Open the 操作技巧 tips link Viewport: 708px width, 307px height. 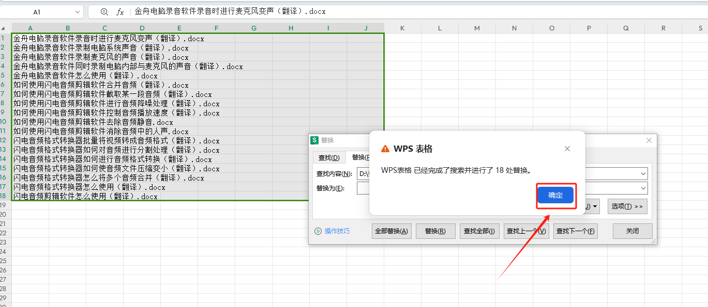337,231
